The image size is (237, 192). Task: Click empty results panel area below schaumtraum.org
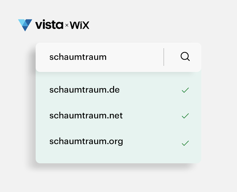[118, 155]
